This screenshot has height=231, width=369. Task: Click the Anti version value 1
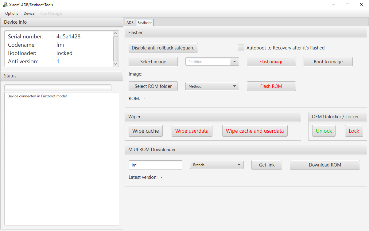tap(58, 61)
